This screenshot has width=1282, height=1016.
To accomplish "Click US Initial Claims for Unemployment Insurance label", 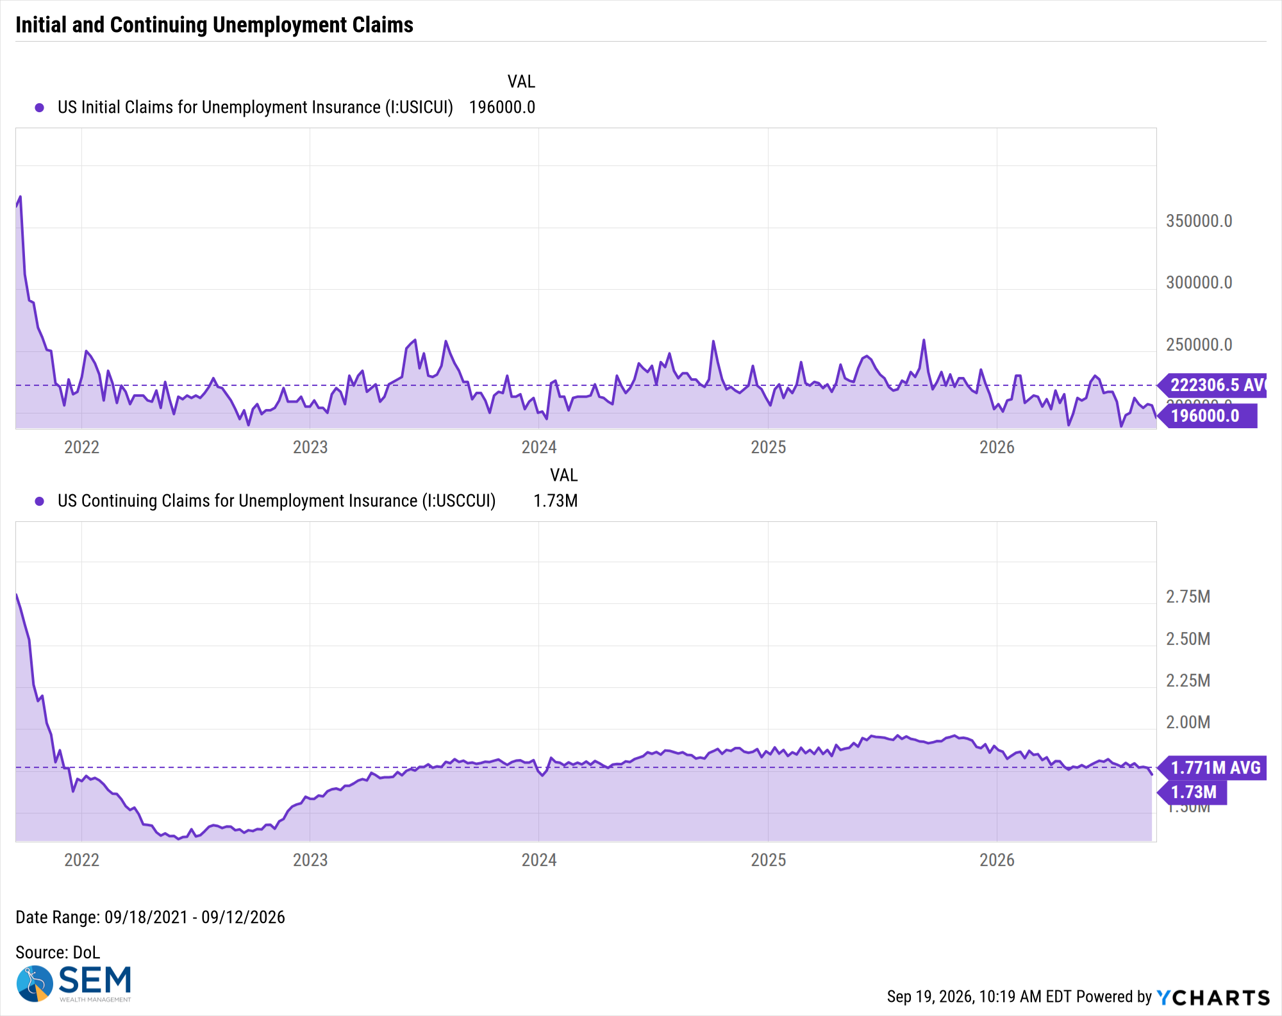I will (x=255, y=107).
